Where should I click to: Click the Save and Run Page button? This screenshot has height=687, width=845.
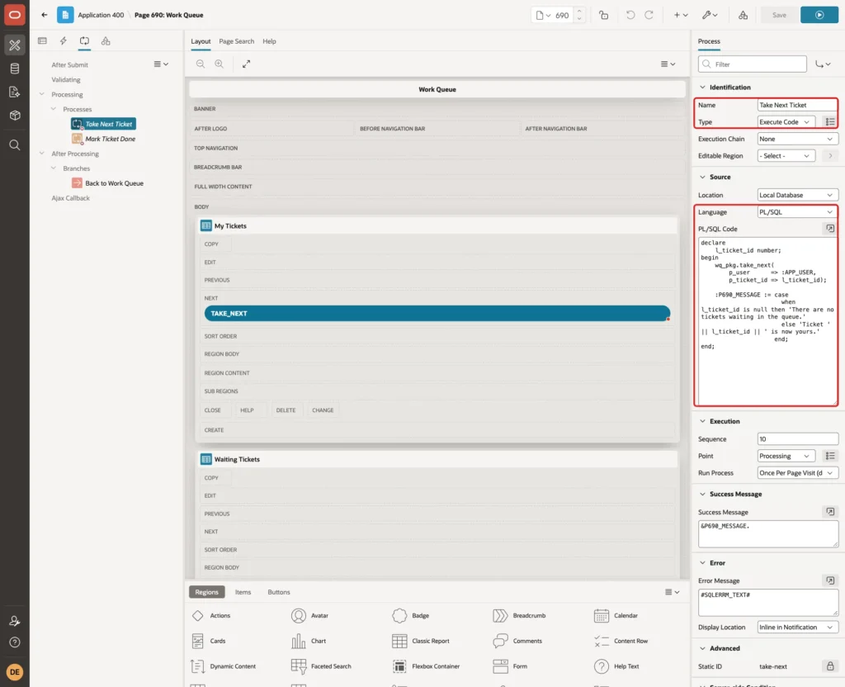click(819, 15)
